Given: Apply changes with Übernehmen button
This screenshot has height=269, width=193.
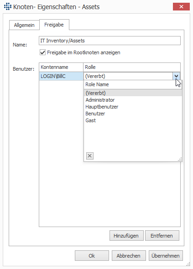Looking at the screenshot, I should (x=166, y=256).
